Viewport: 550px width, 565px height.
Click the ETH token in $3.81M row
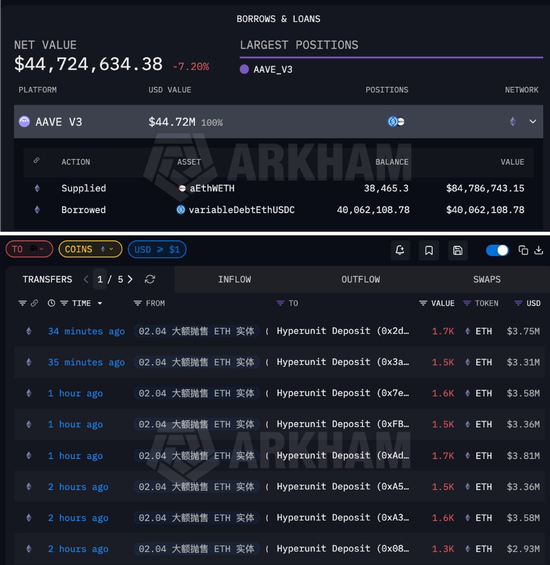(x=478, y=456)
